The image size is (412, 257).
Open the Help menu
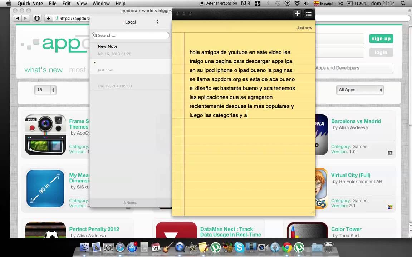120,4
